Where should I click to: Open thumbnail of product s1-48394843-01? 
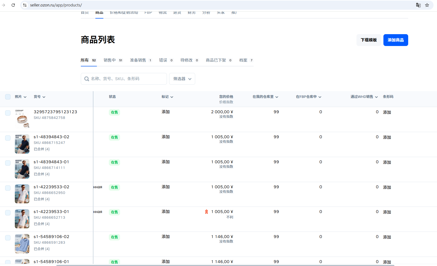pyautogui.click(x=22, y=169)
